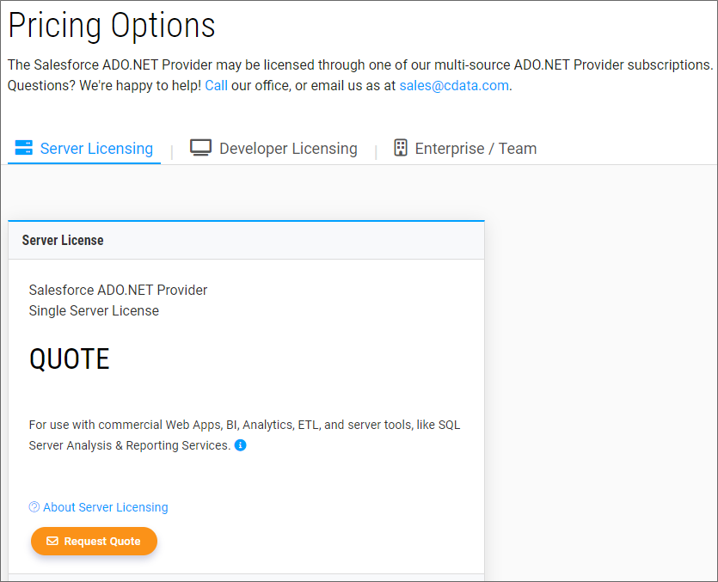718x582 pixels.
Task: Switch to the Developer Licensing tab
Action: [x=288, y=149]
